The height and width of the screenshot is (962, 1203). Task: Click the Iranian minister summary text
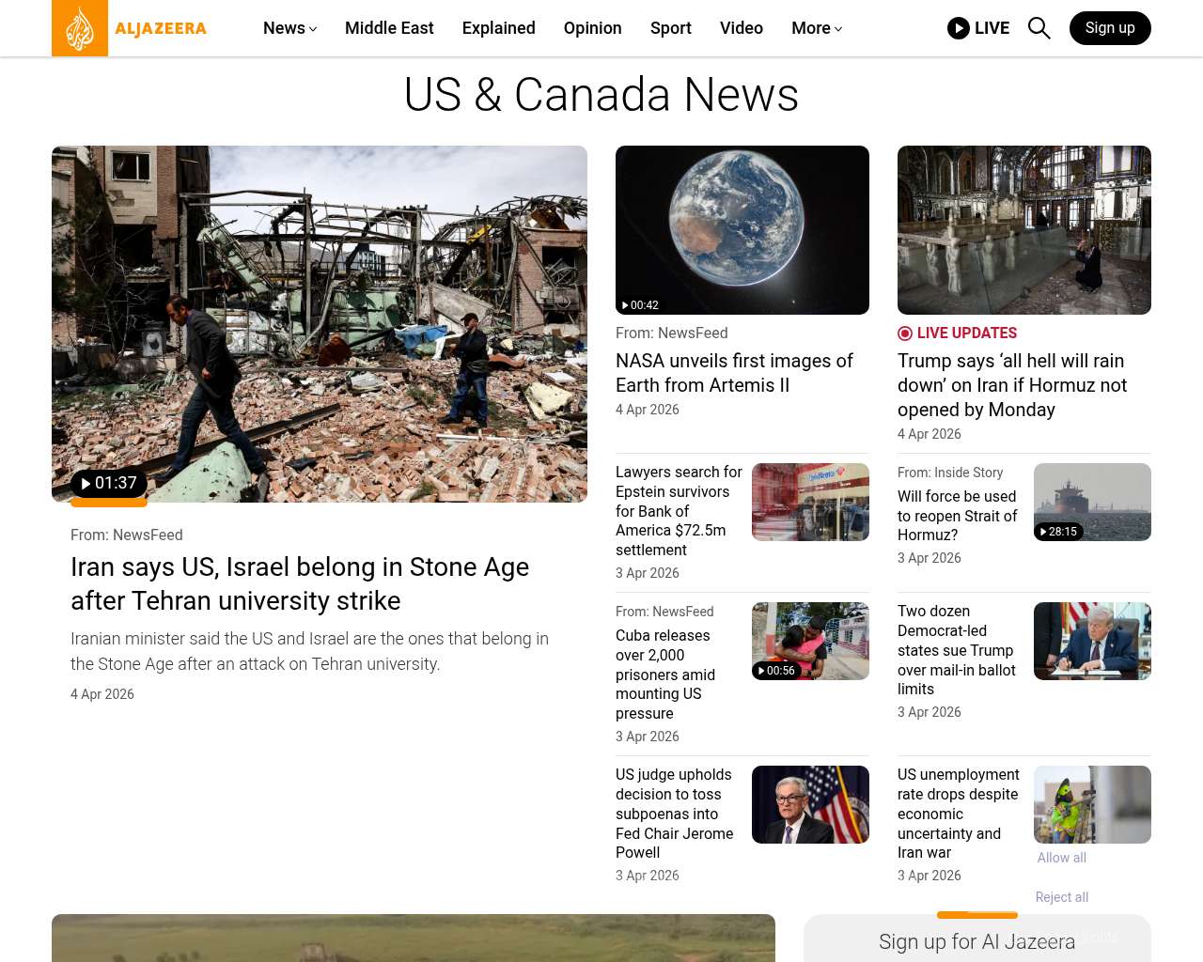pos(309,651)
